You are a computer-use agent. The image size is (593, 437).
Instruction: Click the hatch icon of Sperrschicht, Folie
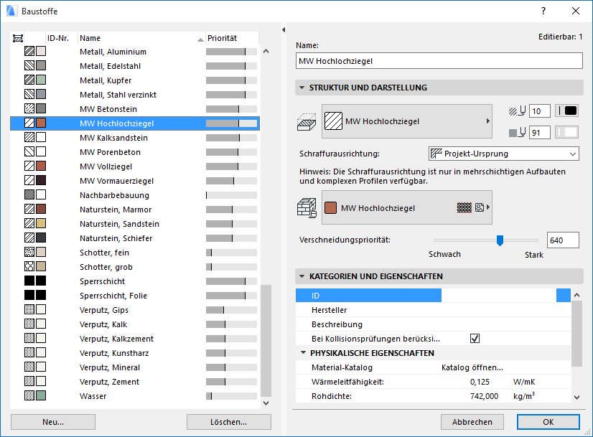tap(29, 295)
